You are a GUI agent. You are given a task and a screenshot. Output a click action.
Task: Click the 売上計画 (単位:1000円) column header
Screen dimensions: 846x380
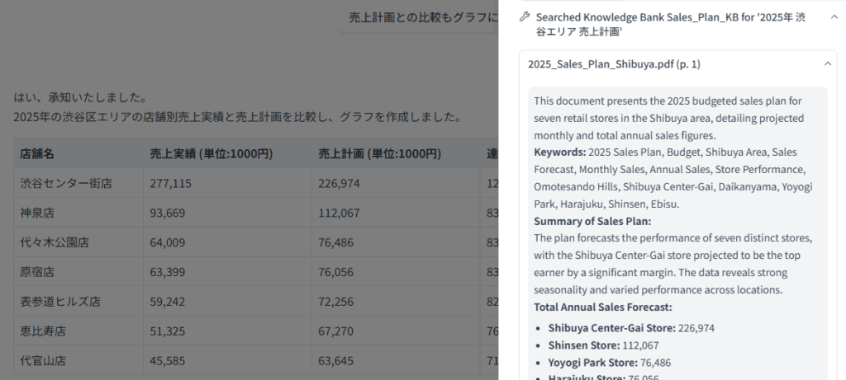click(379, 153)
